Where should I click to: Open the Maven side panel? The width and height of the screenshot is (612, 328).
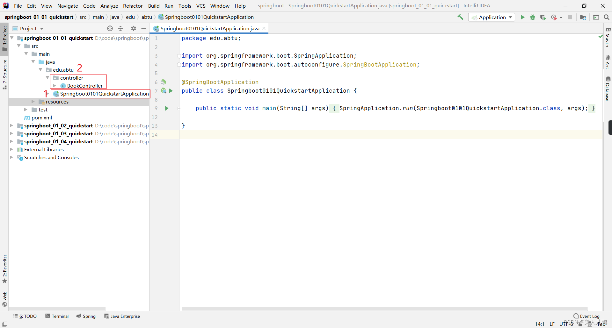click(608, 37)
